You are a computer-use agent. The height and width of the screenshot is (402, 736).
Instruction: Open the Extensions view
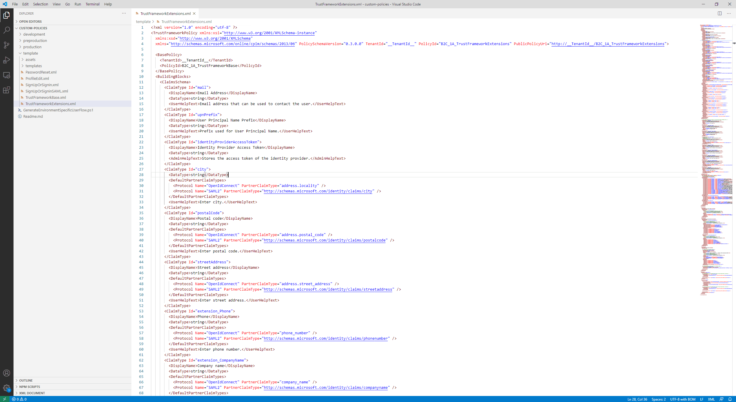pyautogui.click(x=7, y=90)
